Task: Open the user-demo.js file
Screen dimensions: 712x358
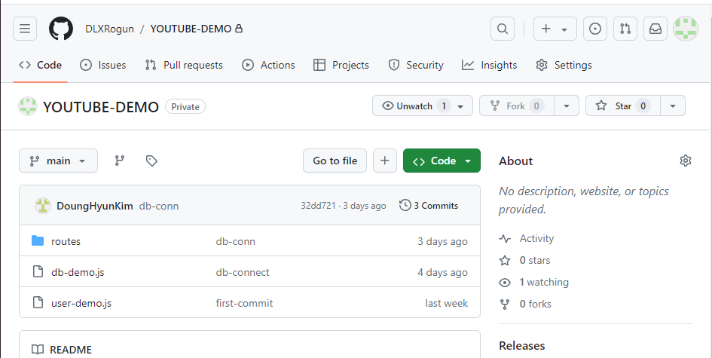Action: (x=81, y=303)
